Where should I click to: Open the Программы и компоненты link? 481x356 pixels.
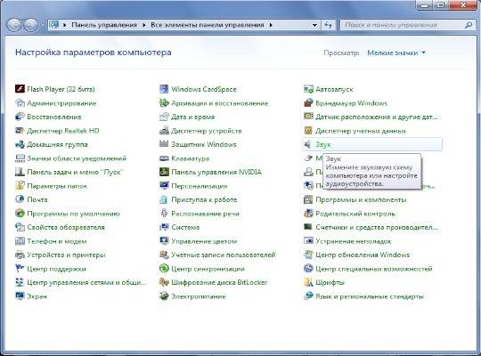(x=361, y=199)
